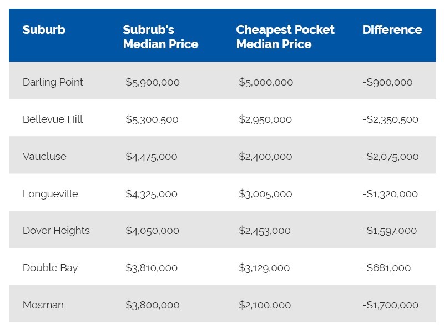Click the $2,453,000 Dover Heights pocket price

[x=265, y=231]
